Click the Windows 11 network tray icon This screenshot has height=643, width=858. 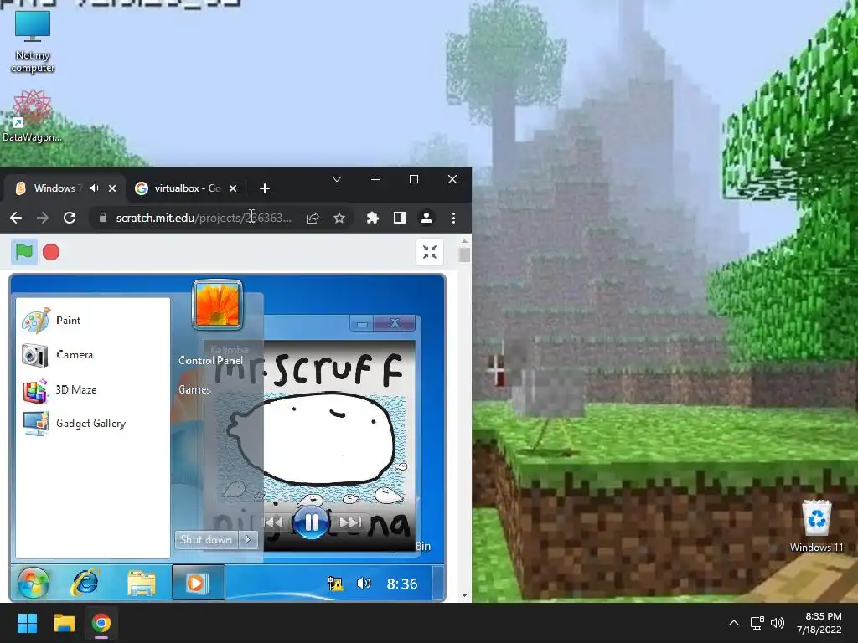(x=757, y=623)
